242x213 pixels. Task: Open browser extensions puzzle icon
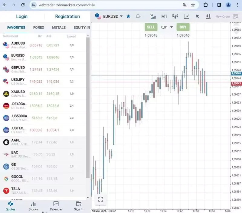coord(206,5)
